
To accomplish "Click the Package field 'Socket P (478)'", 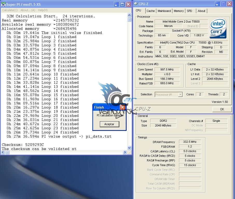I will [181, 31].
